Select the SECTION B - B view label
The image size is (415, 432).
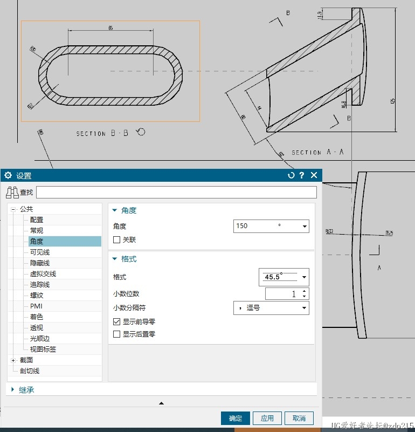(x=102, y=133)
